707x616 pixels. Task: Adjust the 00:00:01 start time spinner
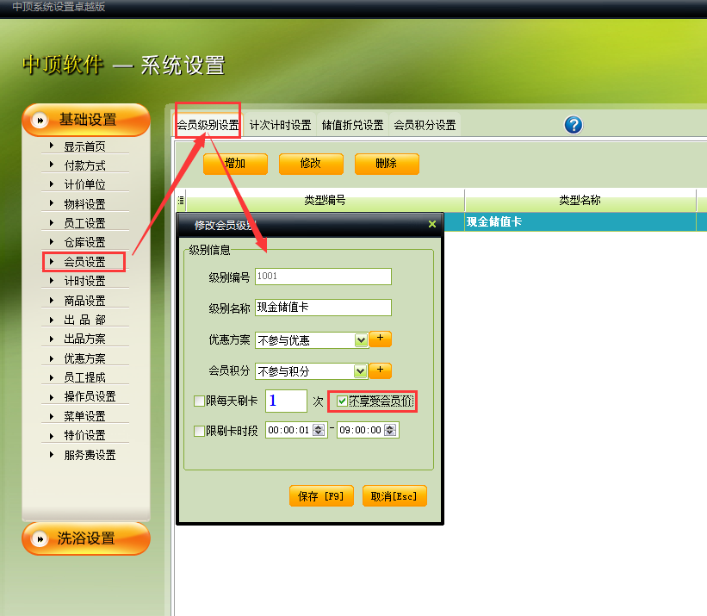(319, 430)
